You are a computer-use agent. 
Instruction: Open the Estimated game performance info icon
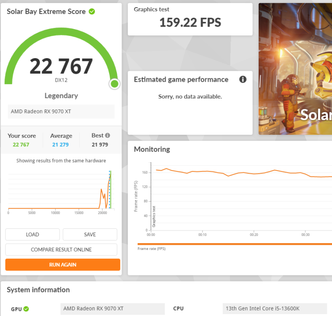[243, 80]
